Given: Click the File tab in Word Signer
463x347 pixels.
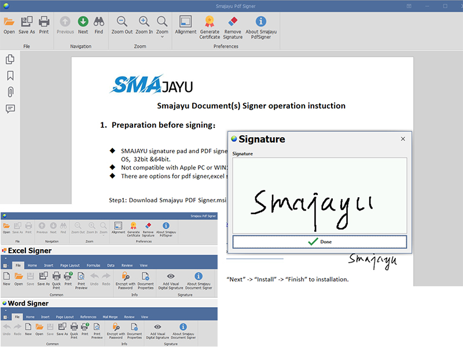Looking at the screenshot, I should (x=17, y=317).
